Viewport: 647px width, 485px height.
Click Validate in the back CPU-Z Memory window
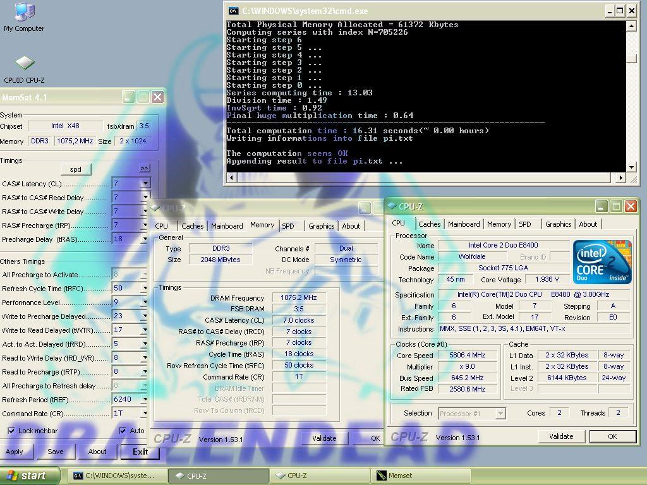[x=324, y=438]
